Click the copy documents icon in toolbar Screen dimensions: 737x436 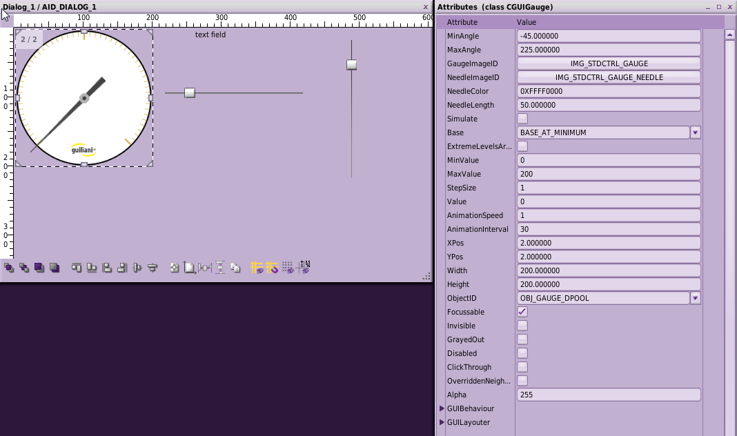tap(235, 268)
